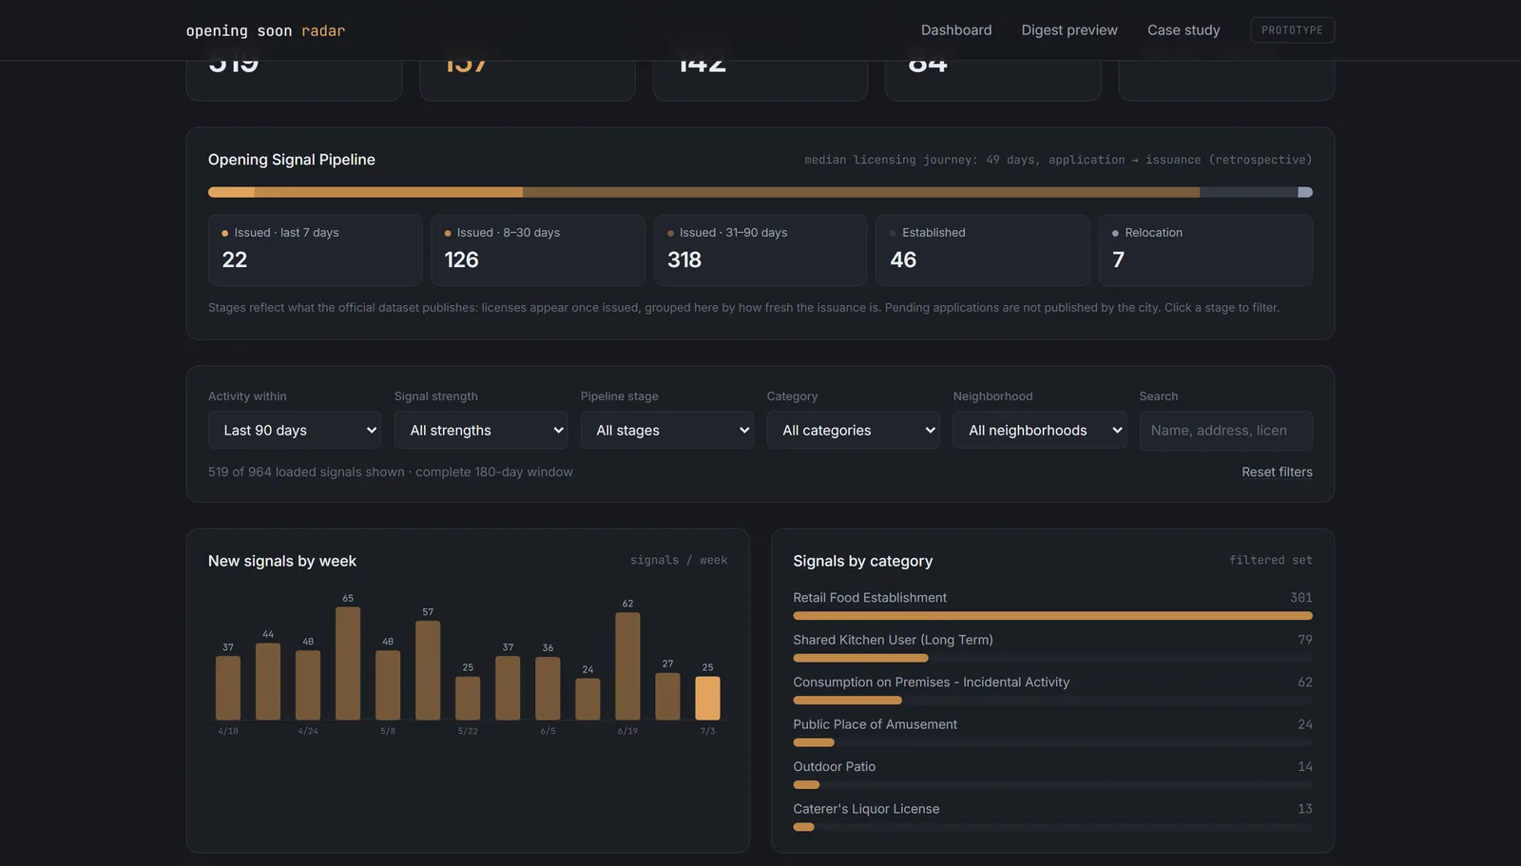Click the opening soon radar logo
Screen dimensions: 1521x866
pyautogui.click(x=265, y=30)
